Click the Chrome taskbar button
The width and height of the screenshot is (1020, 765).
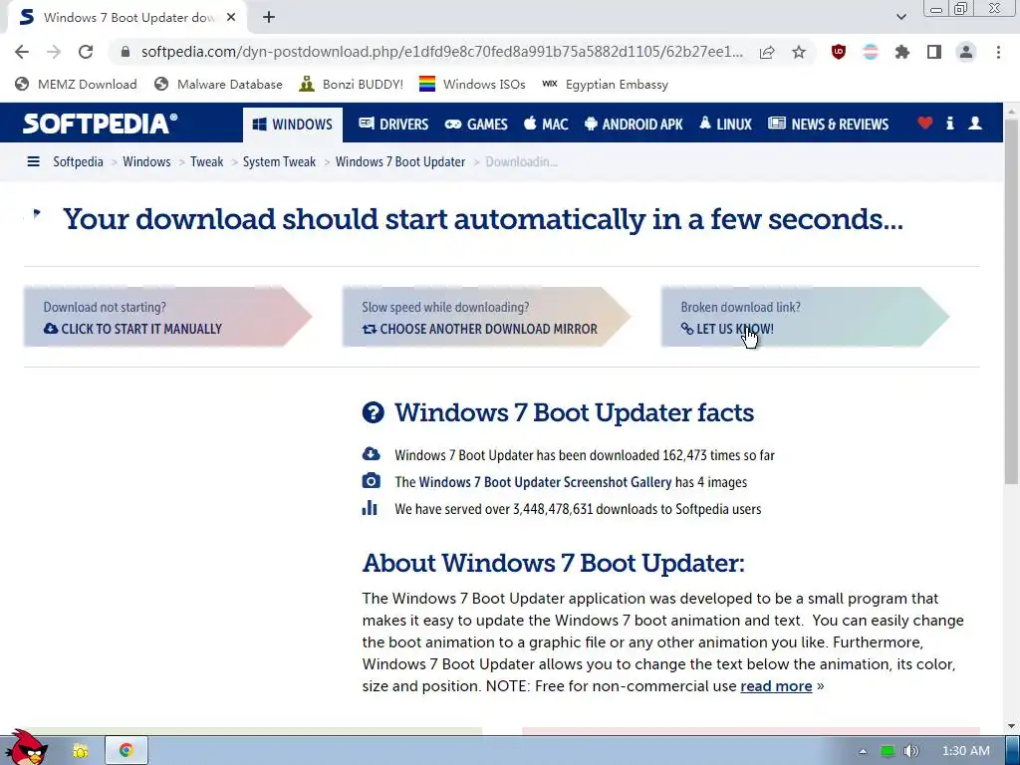coord(127,751)
